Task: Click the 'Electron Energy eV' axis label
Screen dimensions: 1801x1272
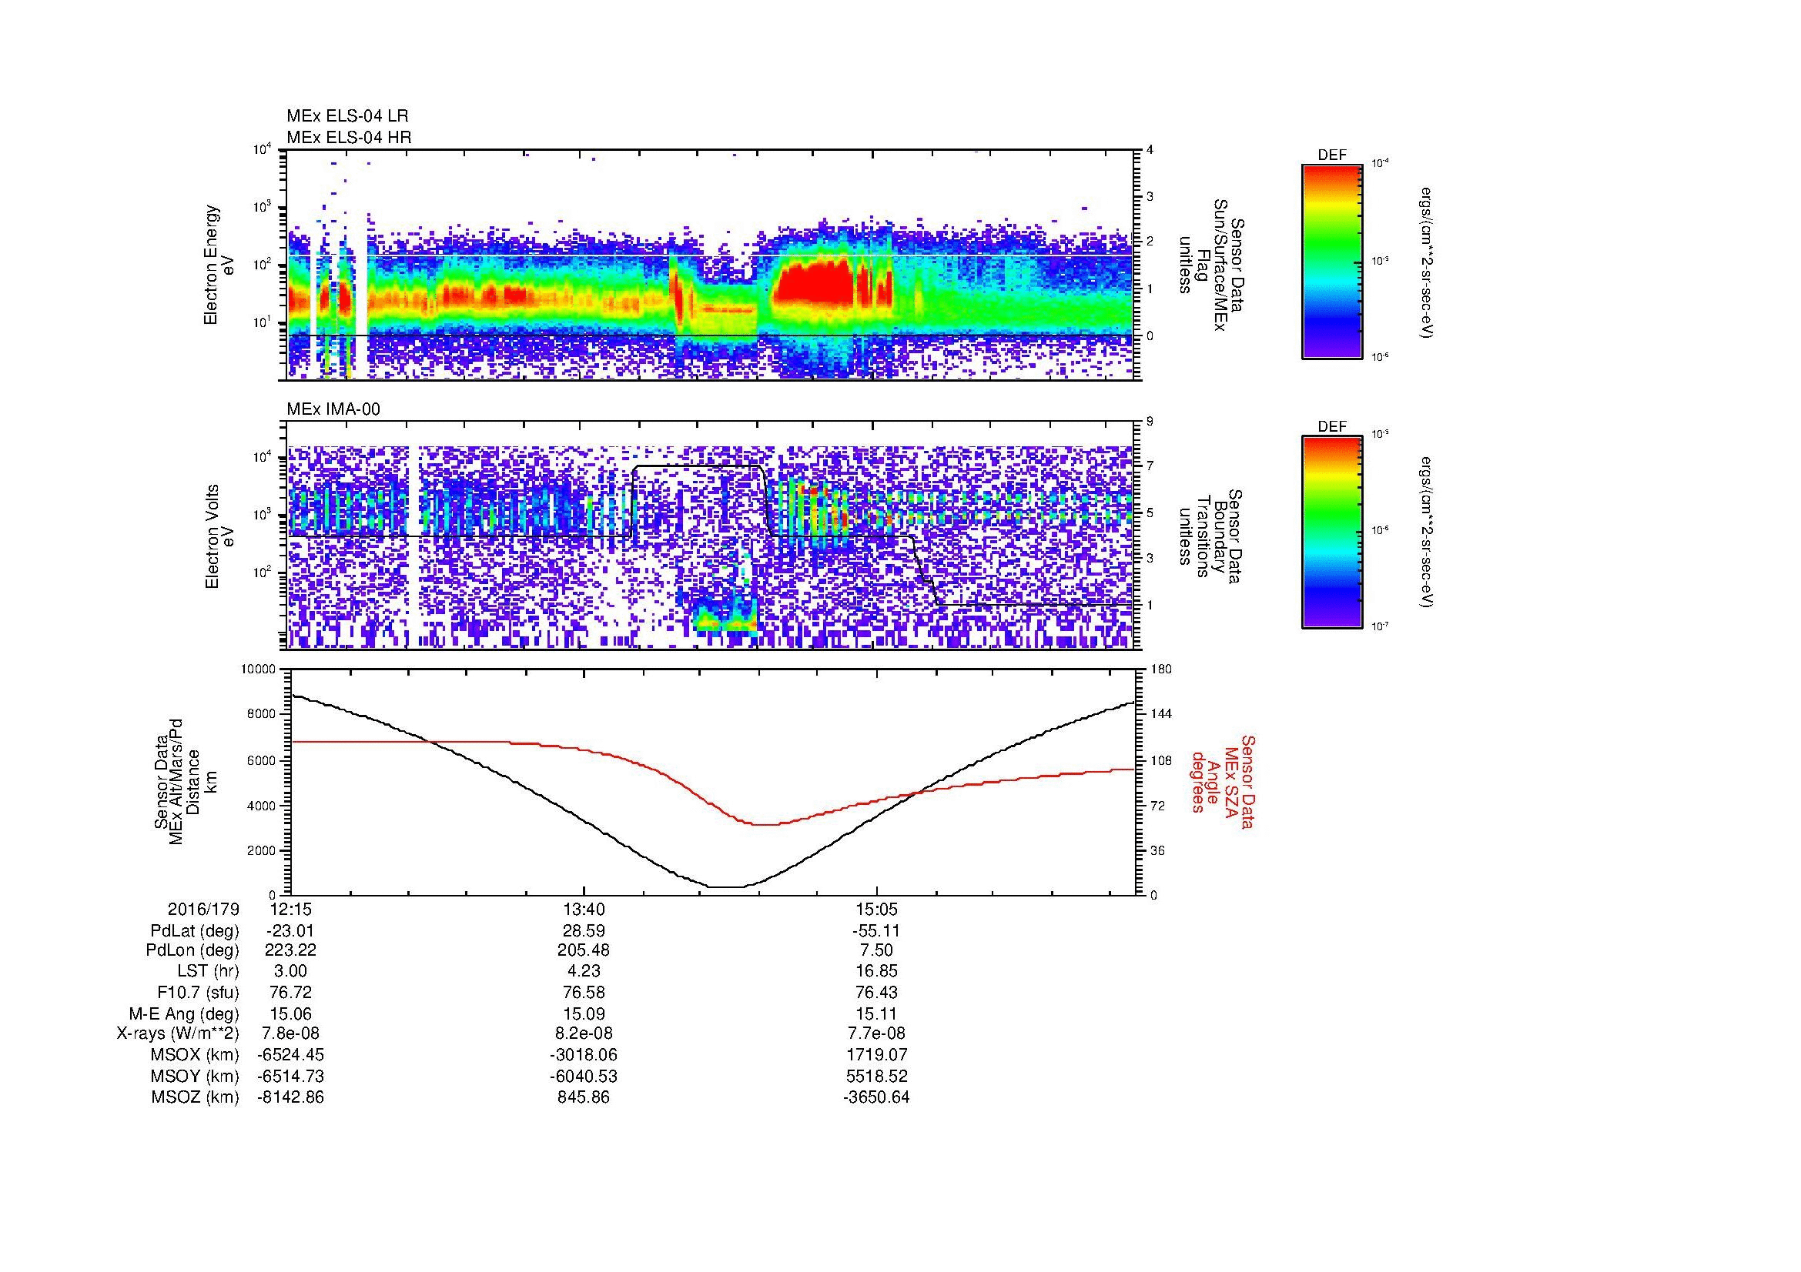Action: pyautogui.click(x=219, y=265)
